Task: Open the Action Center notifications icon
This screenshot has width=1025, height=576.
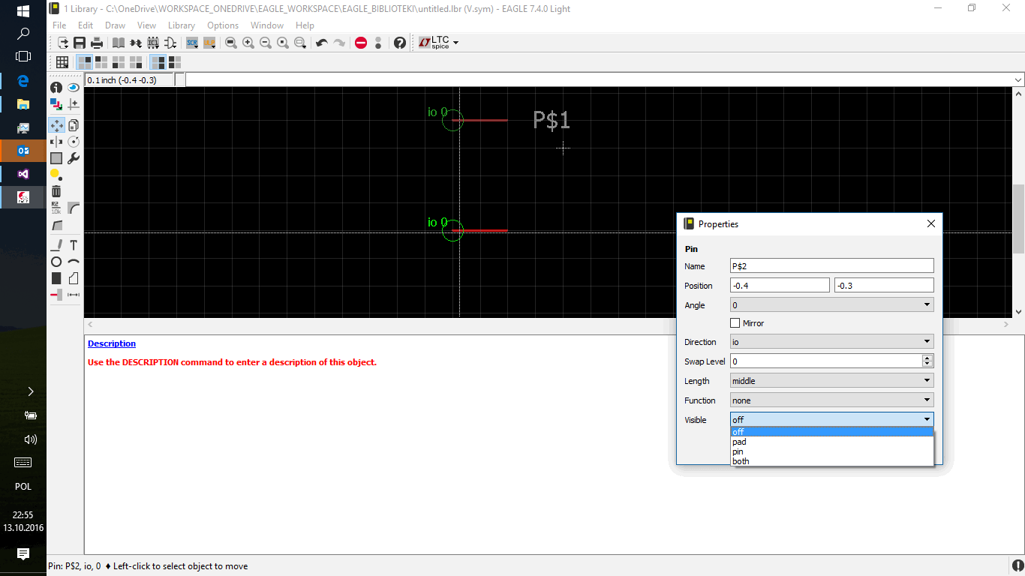Action: (23, 554)
